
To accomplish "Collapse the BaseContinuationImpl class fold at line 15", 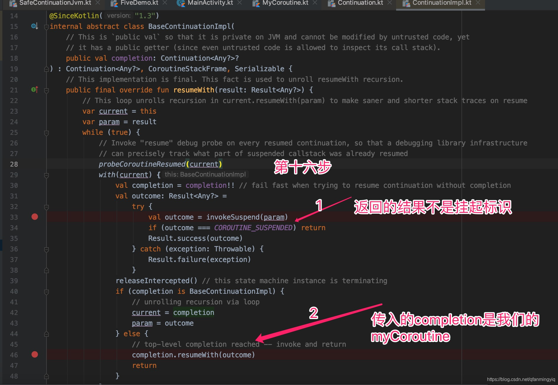I will pyautogui.click(x=46, y=27).
